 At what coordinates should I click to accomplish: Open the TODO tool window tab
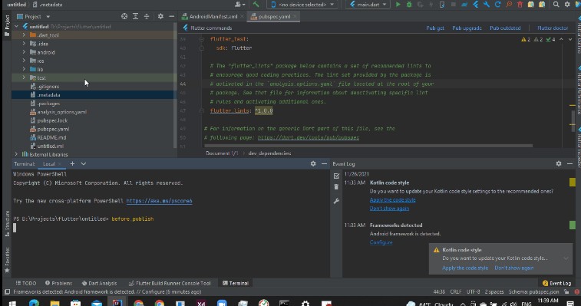click(26, 283)
